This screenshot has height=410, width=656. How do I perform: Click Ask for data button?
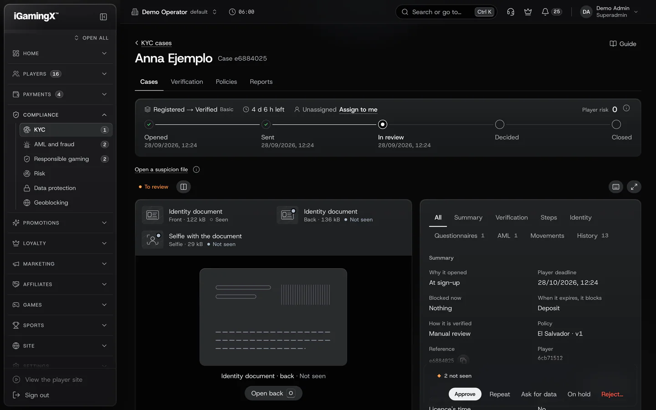tap(539, 394)
